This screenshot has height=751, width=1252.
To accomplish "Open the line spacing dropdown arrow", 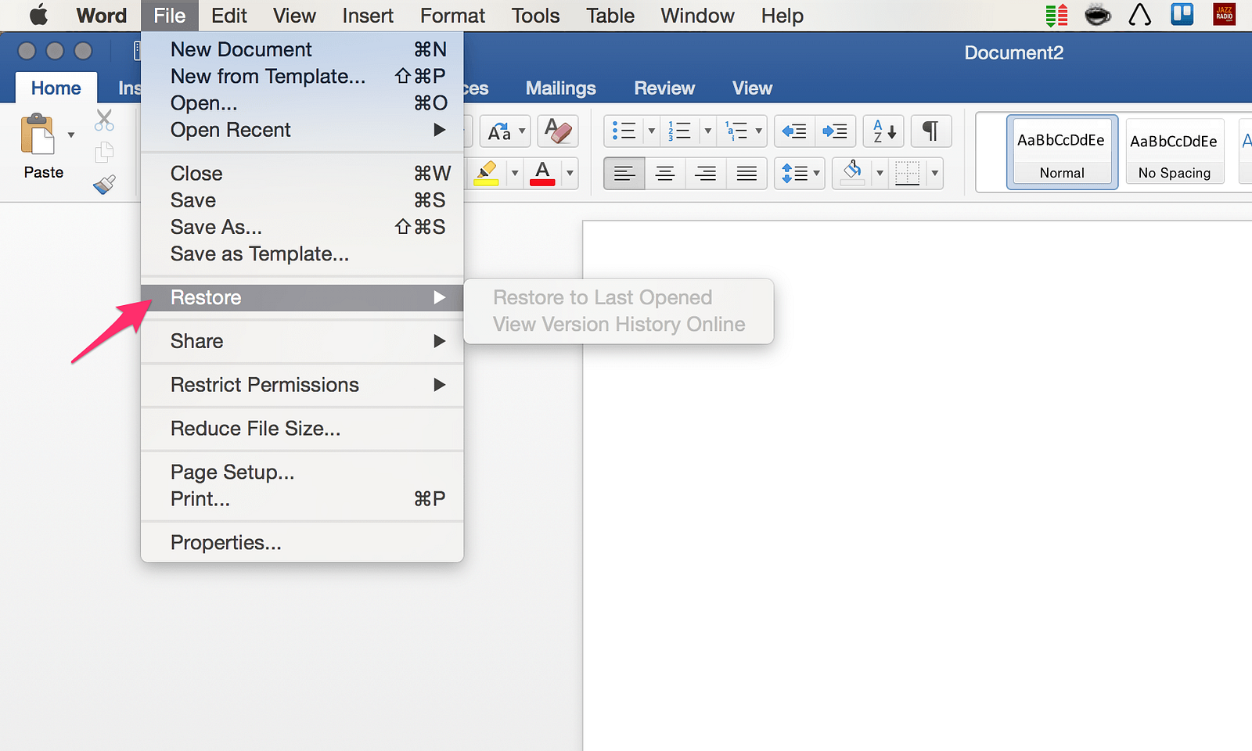I will click(816, 173).
